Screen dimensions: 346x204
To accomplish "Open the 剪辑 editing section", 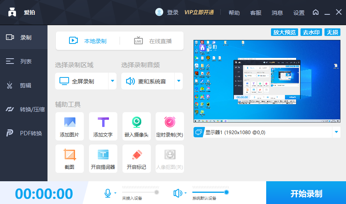I will coord(24,85).
